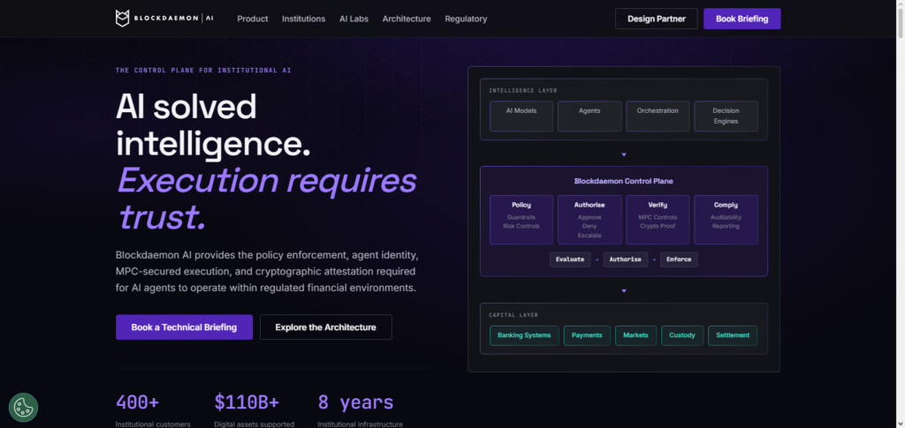The height and width of the screenshot is (428, 905).
Task: Go to Institutions page
Action: (x=304, y=19)
